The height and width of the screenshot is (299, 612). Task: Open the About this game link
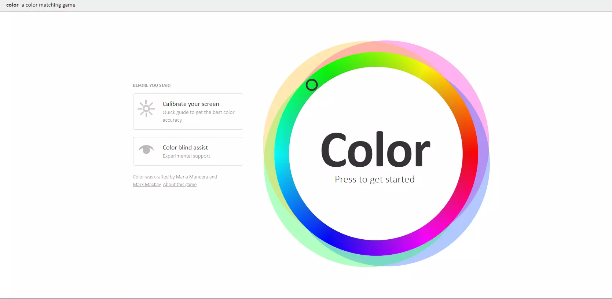(180, 185)
